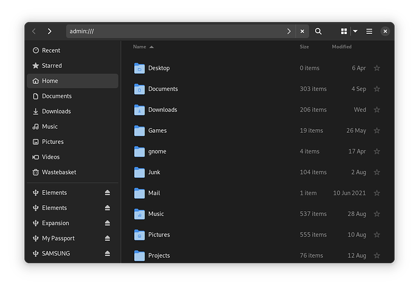Click the '555 items' size text

pyautogui.click(x=313, y=235)
